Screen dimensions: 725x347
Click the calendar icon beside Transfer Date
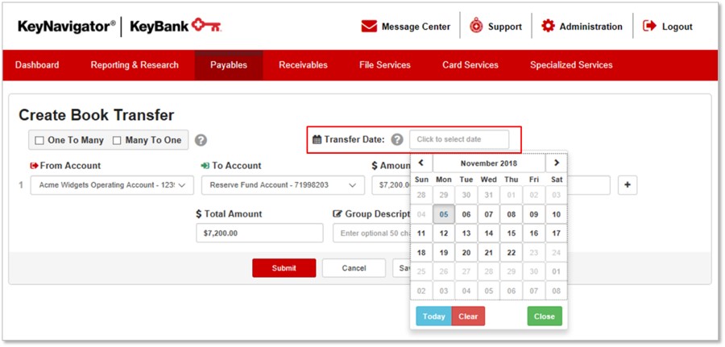click(x=317, y=139)
